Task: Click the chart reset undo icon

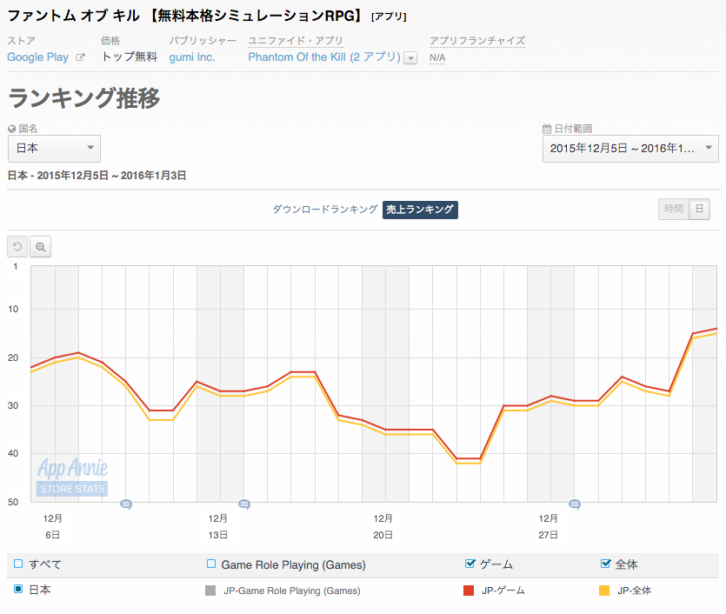Action: pyautogui.click(x=17, y=246)
